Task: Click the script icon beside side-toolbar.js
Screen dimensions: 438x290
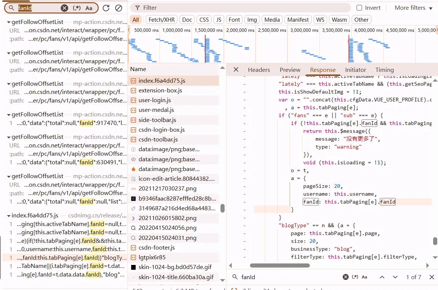Action: pos(133,120)
